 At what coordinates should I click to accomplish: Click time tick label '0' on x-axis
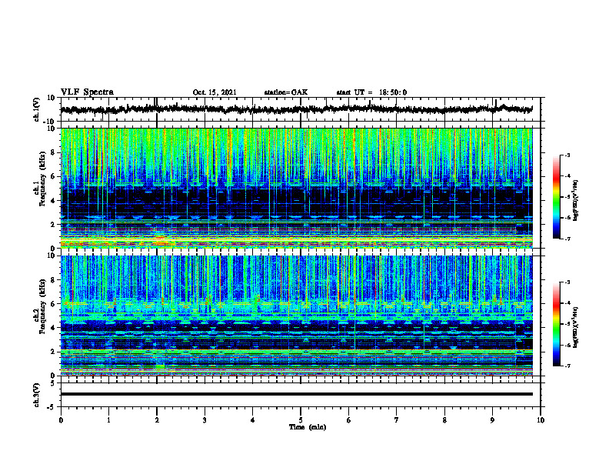point(61,420)
